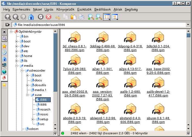Open the globe web sidebar tab
This screenshot has height=137, width=192.
(4, 72)
